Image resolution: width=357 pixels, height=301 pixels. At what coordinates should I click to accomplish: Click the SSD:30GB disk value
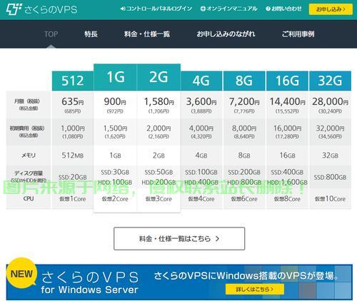(115, 172)
